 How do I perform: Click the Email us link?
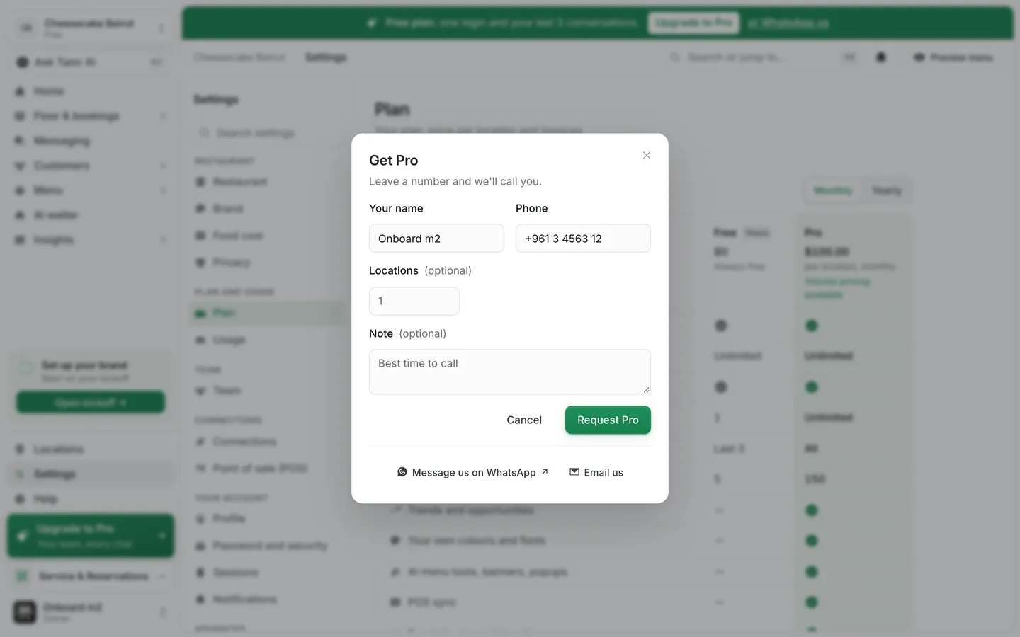tap(596, 472)
